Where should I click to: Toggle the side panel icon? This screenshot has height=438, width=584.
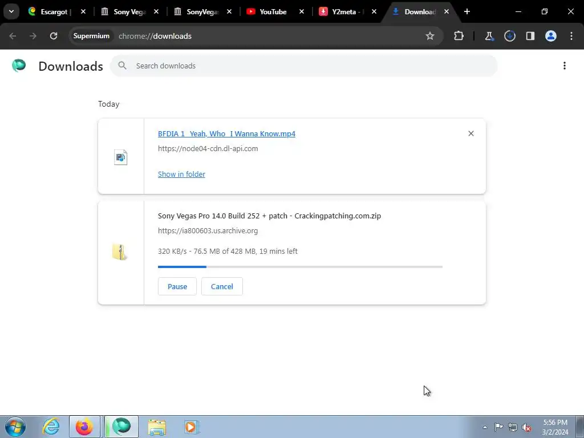(x=530, y=36)
